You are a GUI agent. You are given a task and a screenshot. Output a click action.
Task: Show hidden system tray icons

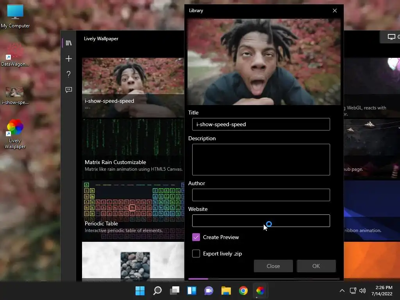(342, 291)
